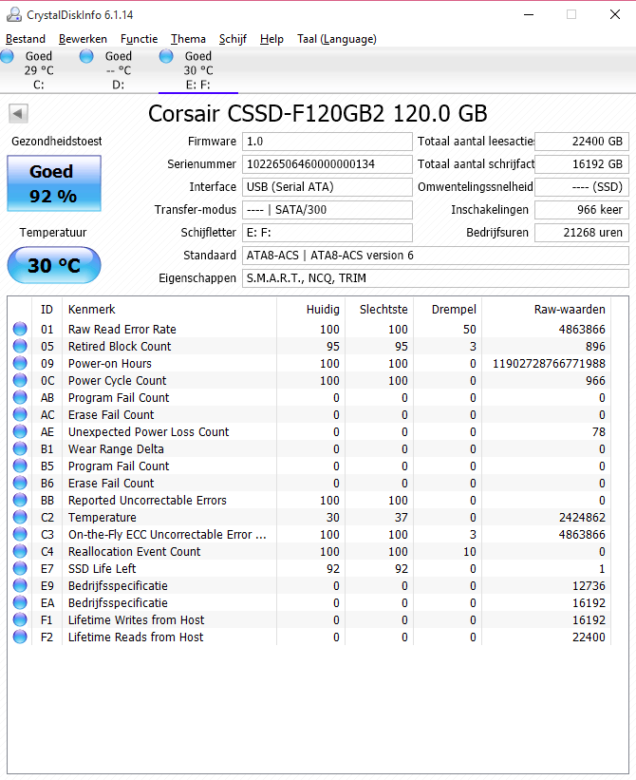Screen dimensions: 636x780
Task: Open the Bestand menu
Action: click(x=26, y=39)
